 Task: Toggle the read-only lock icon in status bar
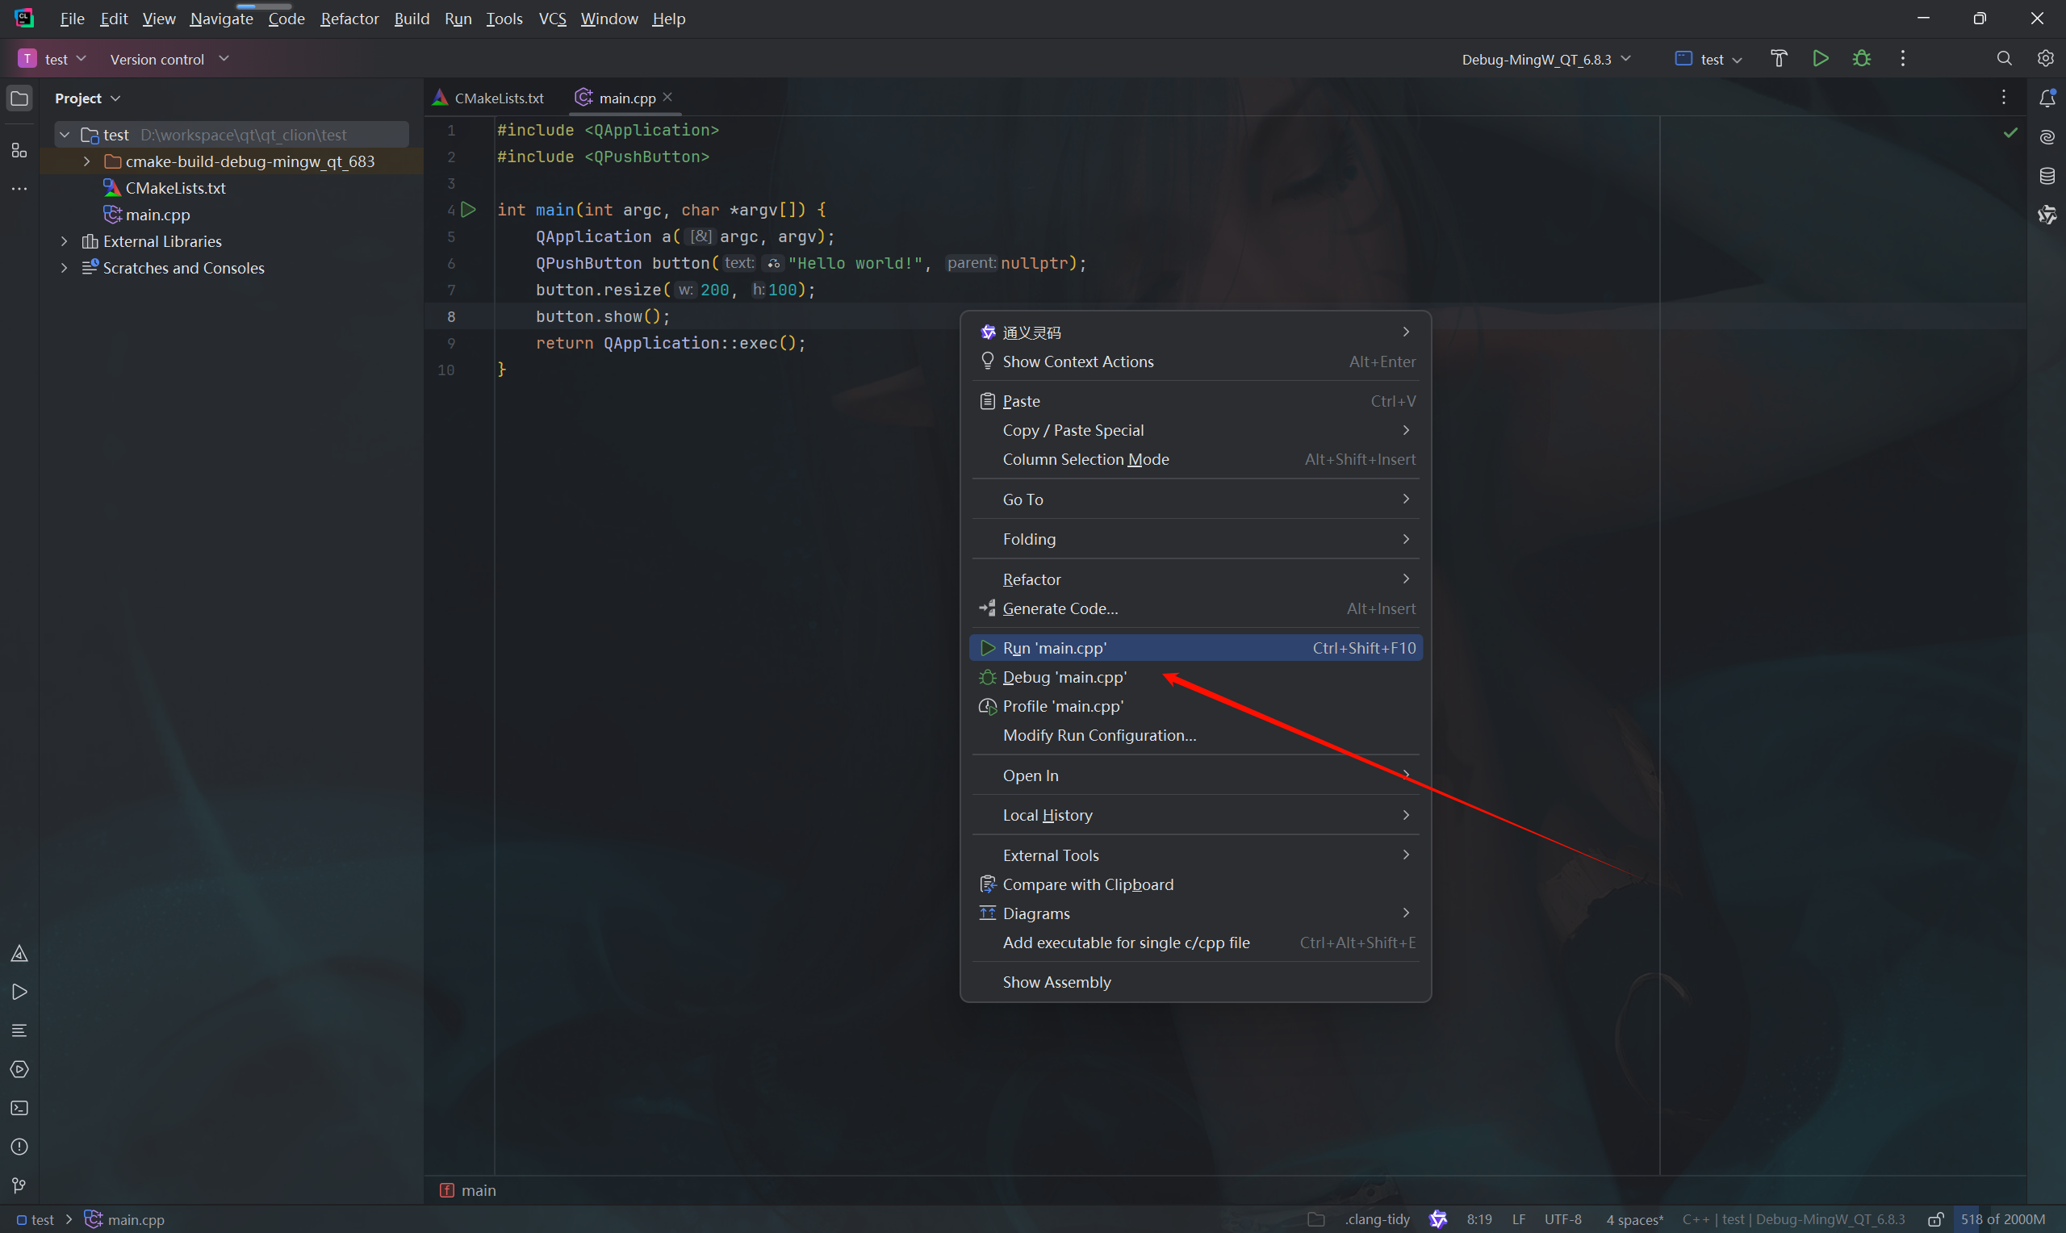pyautogui.click(x=1934, y=1218)
